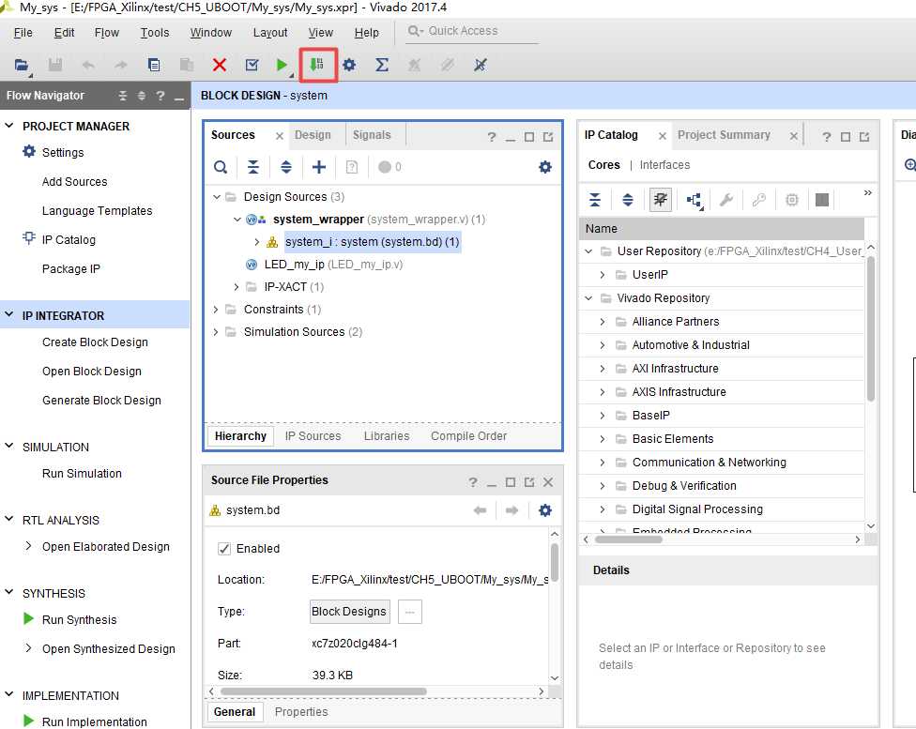
Task: Collapse all in IP Catalog toolbar
Action: click(595, 200)
